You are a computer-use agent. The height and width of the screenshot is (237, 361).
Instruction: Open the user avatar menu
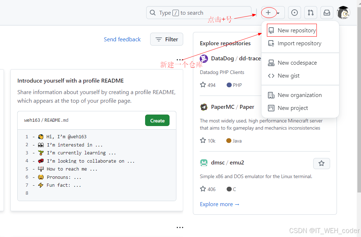(343, 13)
